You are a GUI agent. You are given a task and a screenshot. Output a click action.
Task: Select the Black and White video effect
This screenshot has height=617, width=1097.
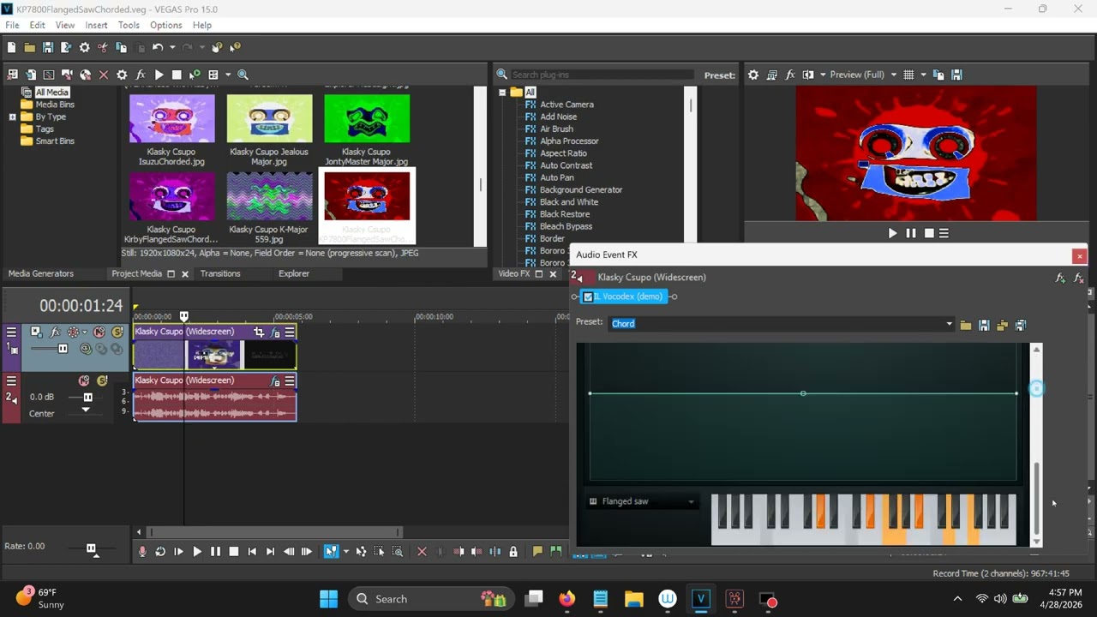tap(569, 202)
